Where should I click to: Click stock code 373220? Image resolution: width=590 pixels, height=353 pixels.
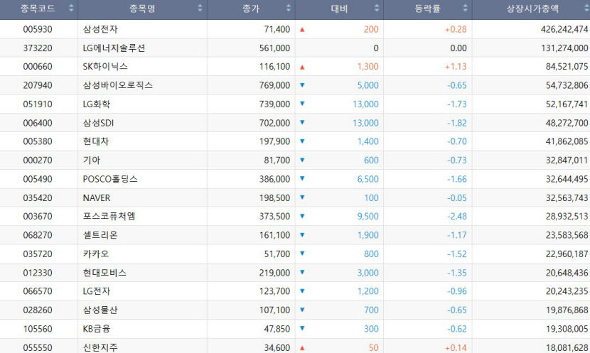point(38,48)
